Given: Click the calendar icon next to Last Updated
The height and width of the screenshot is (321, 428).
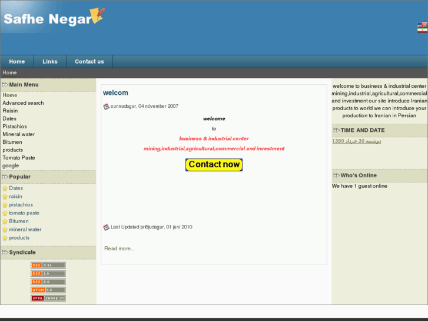Looking at the screenshot, I should [x=107, y=227].
